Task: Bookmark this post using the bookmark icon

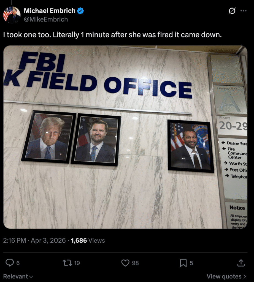Action: [x=183, y=263]
